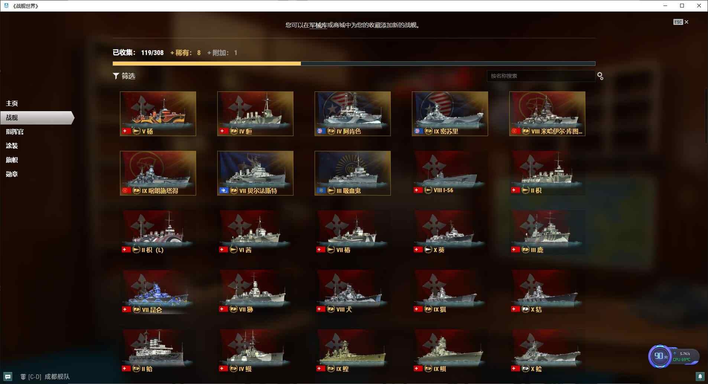Screen dimensions: 708x384
Task: Click the game logo in title bar
Action: coord(6,6)
